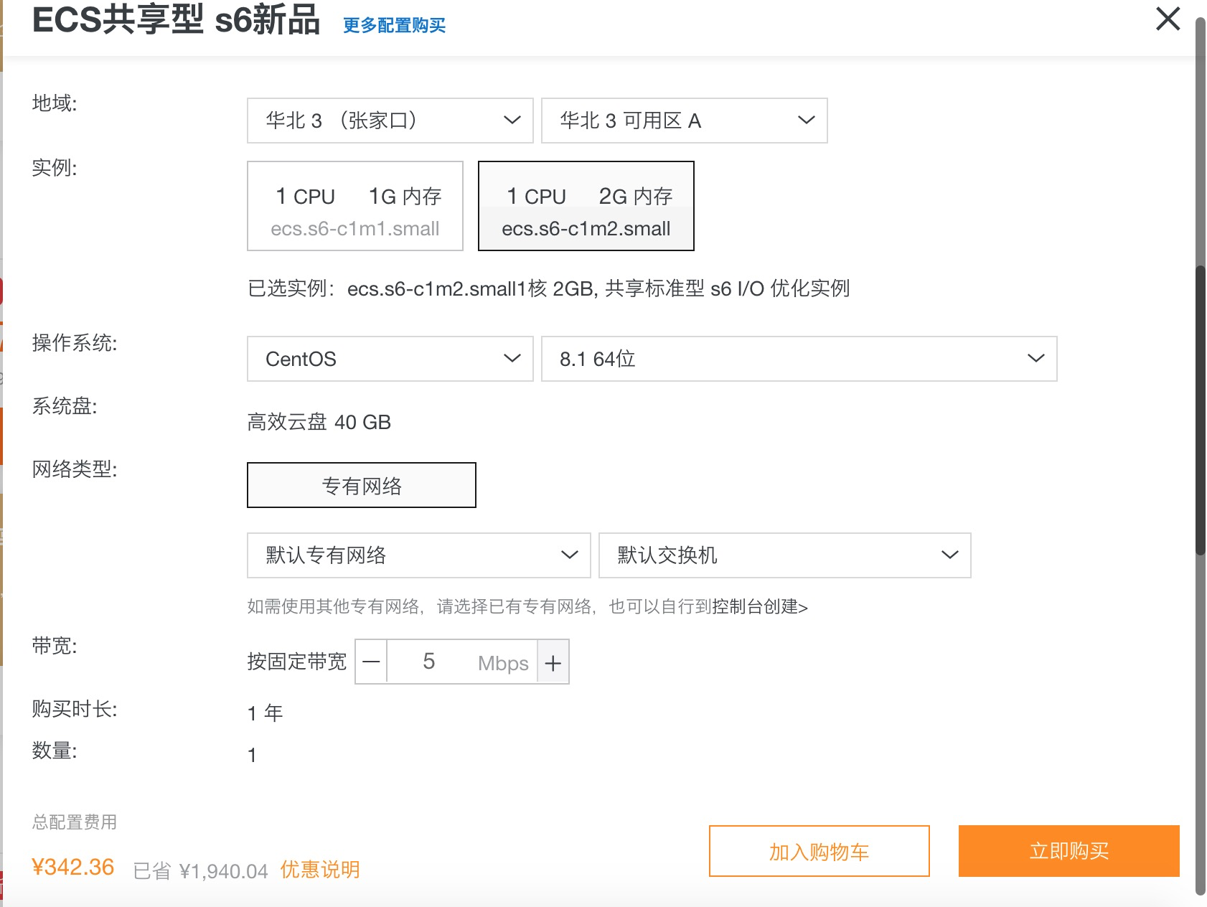This screenshot has height=907, width=1207.
Task: Open the 华北 3 (张家口) region dropdown
Action: tap(390, 121)
